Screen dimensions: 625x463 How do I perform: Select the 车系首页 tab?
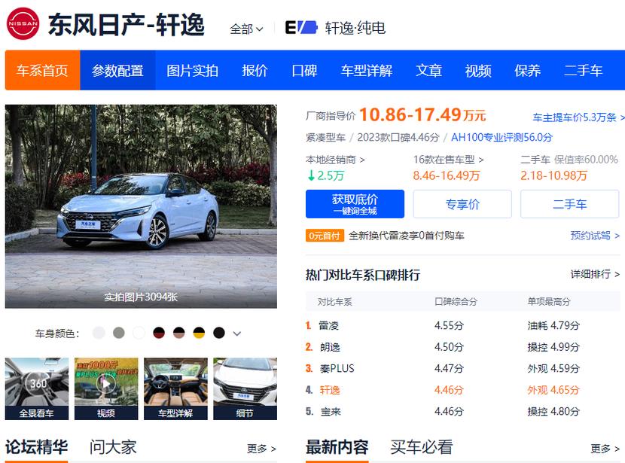tap(42, 71)
